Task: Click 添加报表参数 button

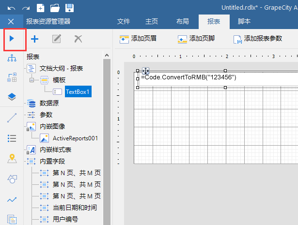Action: coord(258,39)
